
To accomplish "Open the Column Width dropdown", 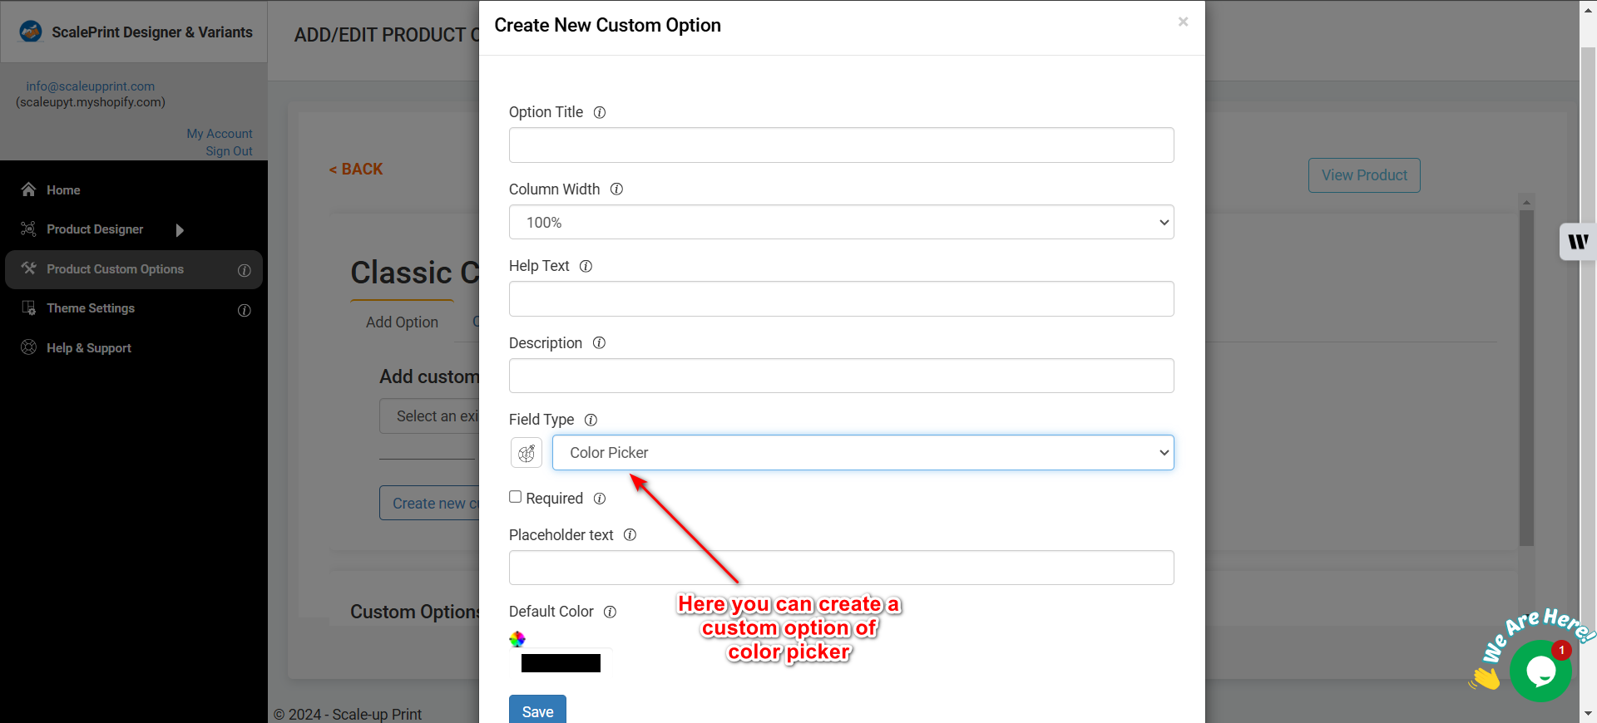I will (x=841, y=222).
